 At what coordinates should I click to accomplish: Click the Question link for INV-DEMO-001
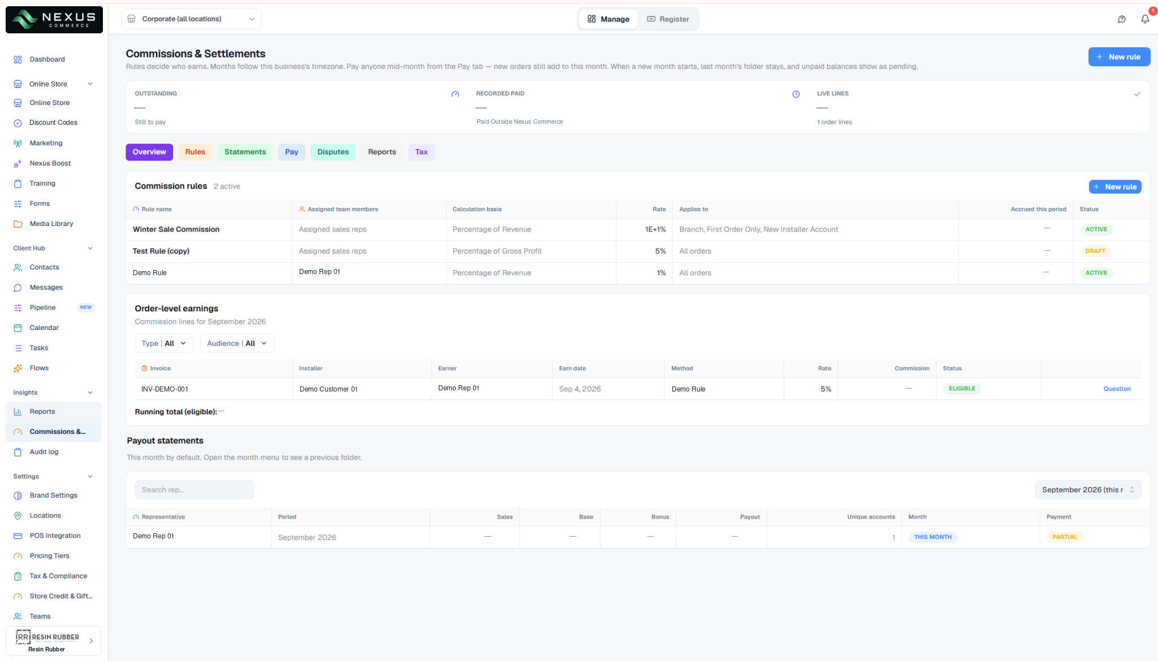[x=1117, y=389]
